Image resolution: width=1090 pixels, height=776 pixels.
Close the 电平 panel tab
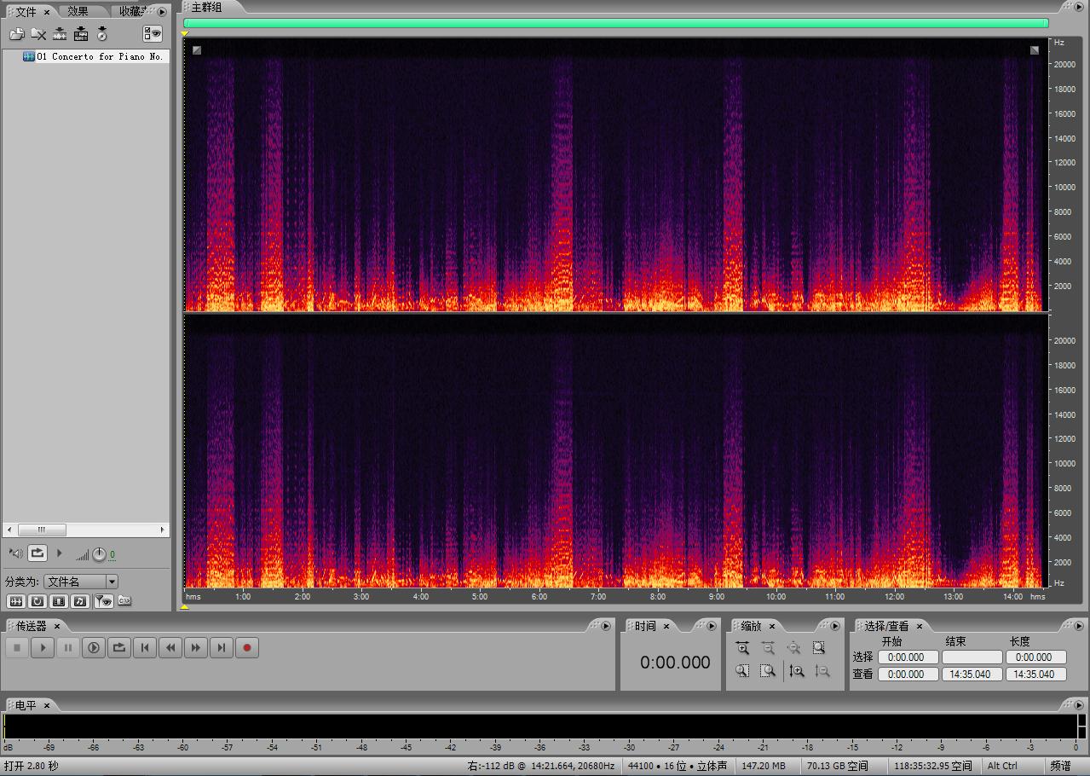pos(47,706)
